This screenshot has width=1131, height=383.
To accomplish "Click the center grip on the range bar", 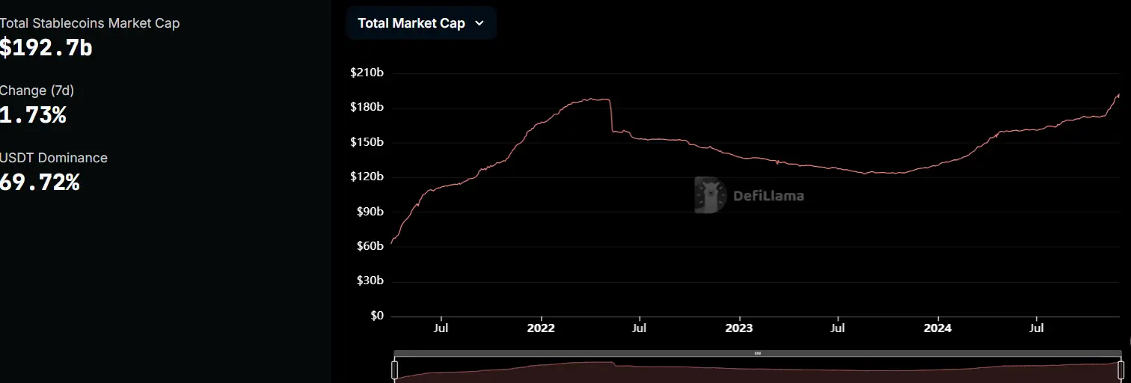I will click(x=758, y=353).
